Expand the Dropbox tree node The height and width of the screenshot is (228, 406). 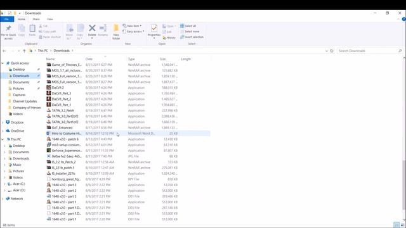tap(3, 122)
